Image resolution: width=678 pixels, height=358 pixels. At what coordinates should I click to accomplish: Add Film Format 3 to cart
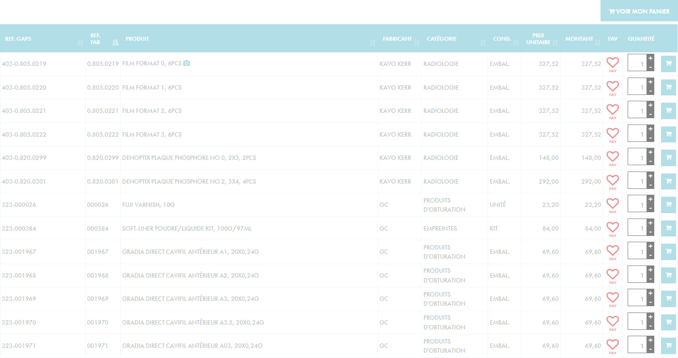[668, 134]
